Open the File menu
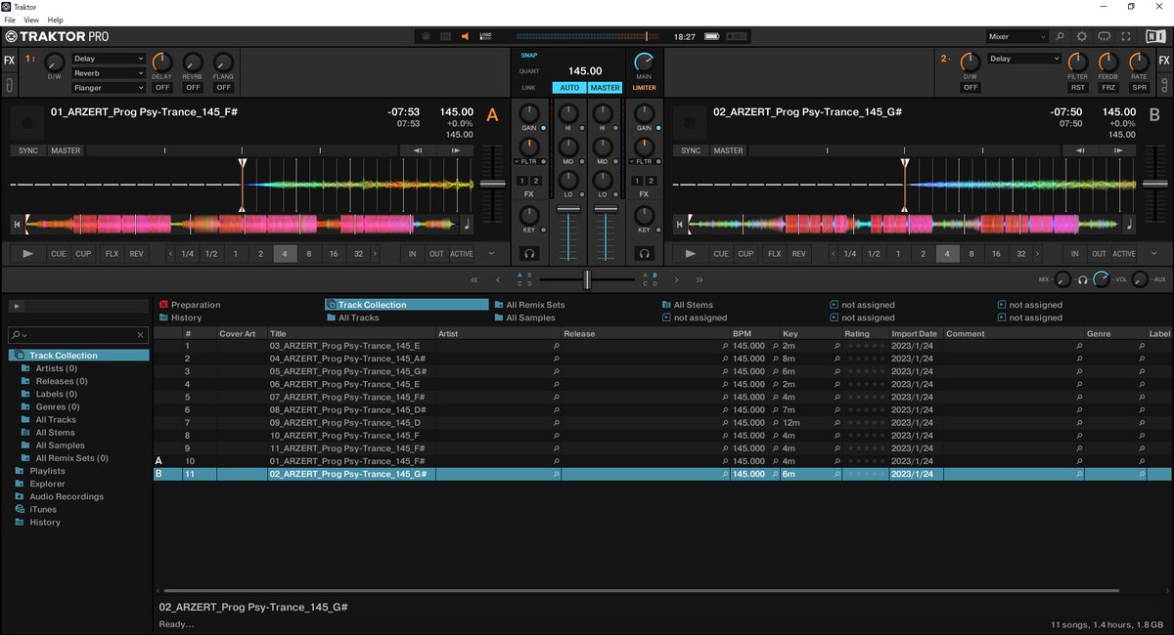 [x=10, y=20]
